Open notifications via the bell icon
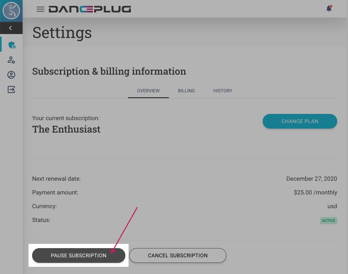Viewport: 348px width, 274px height. click(329, 9)
